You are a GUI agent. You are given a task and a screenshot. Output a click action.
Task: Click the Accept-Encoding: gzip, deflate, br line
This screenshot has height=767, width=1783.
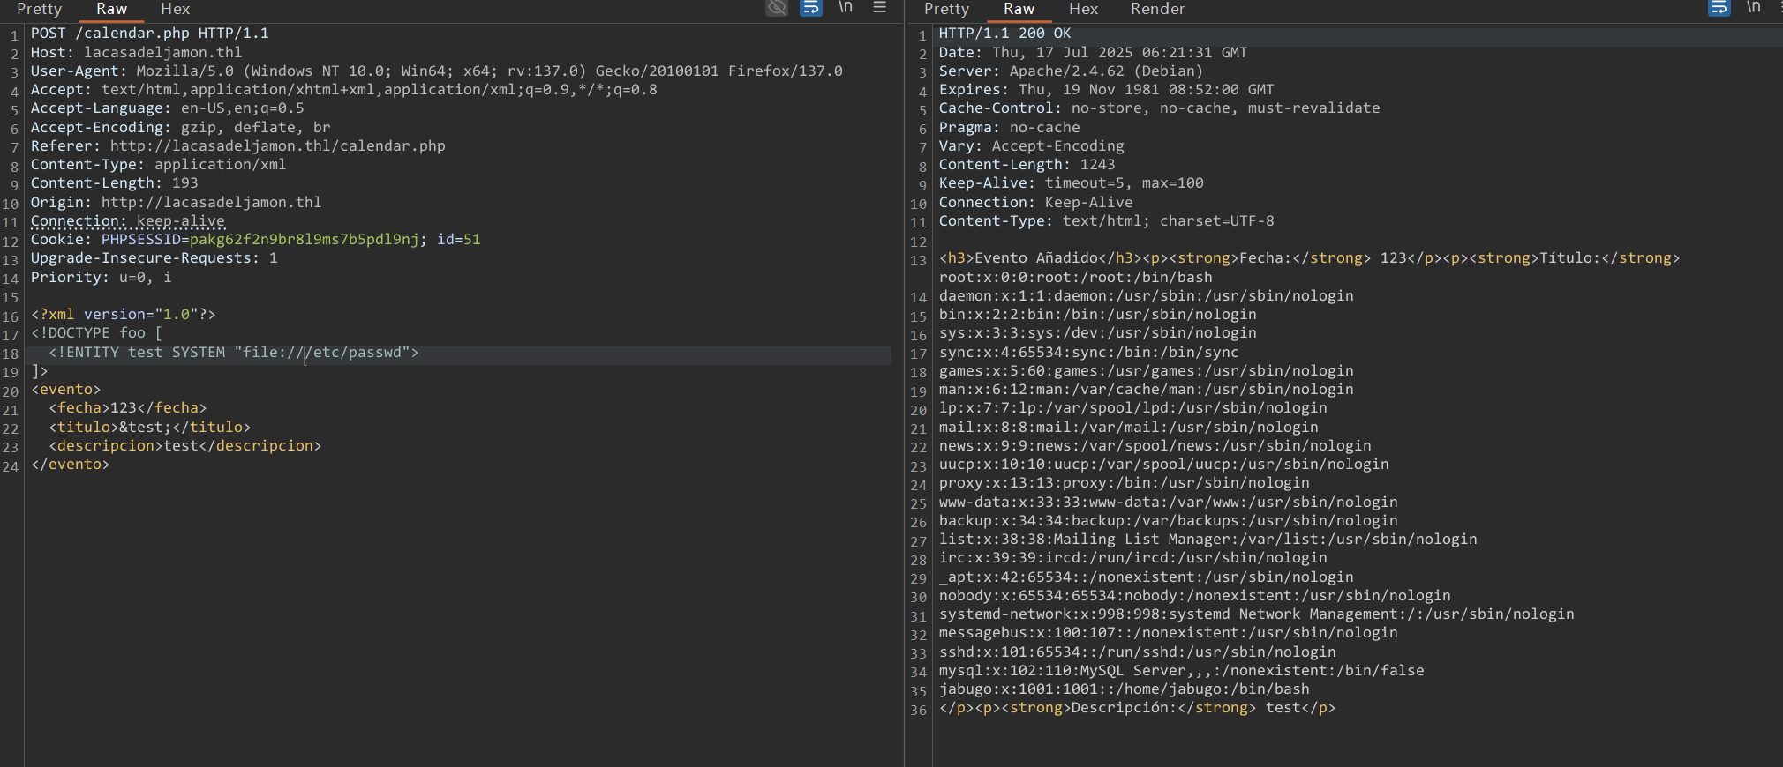181,127
